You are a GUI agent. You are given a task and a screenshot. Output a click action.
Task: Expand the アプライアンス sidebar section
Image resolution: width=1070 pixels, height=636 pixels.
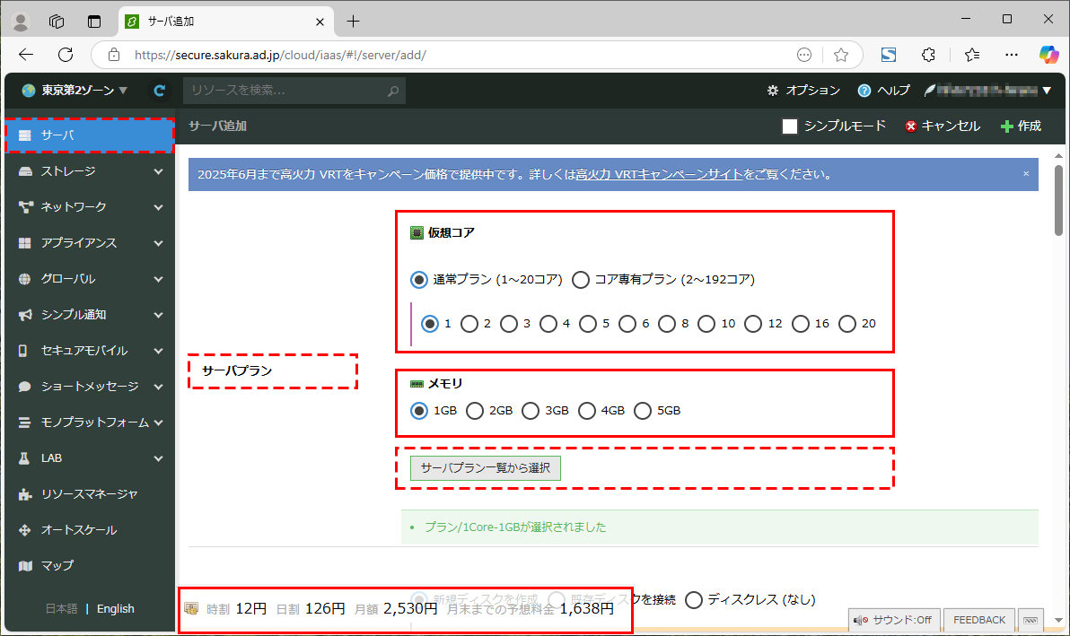[x=90, y=243]
